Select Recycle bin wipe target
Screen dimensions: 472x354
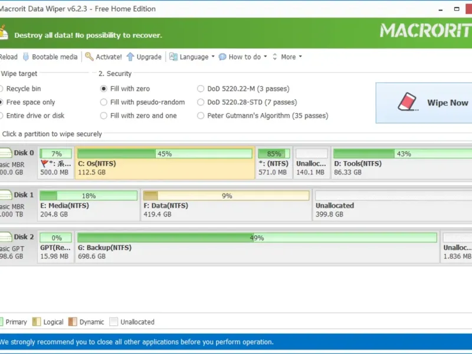click(20, 89)
